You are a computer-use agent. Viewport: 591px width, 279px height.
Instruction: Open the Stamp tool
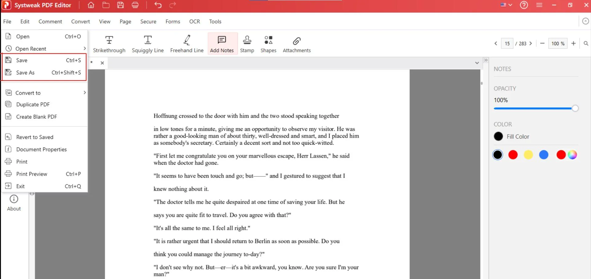point(247,43)
